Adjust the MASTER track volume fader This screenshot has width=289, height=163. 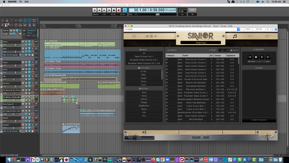click(7, 34)
